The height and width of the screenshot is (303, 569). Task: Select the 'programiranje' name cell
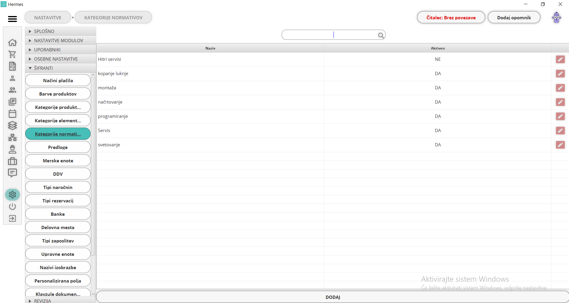click(x=210, y=116)
